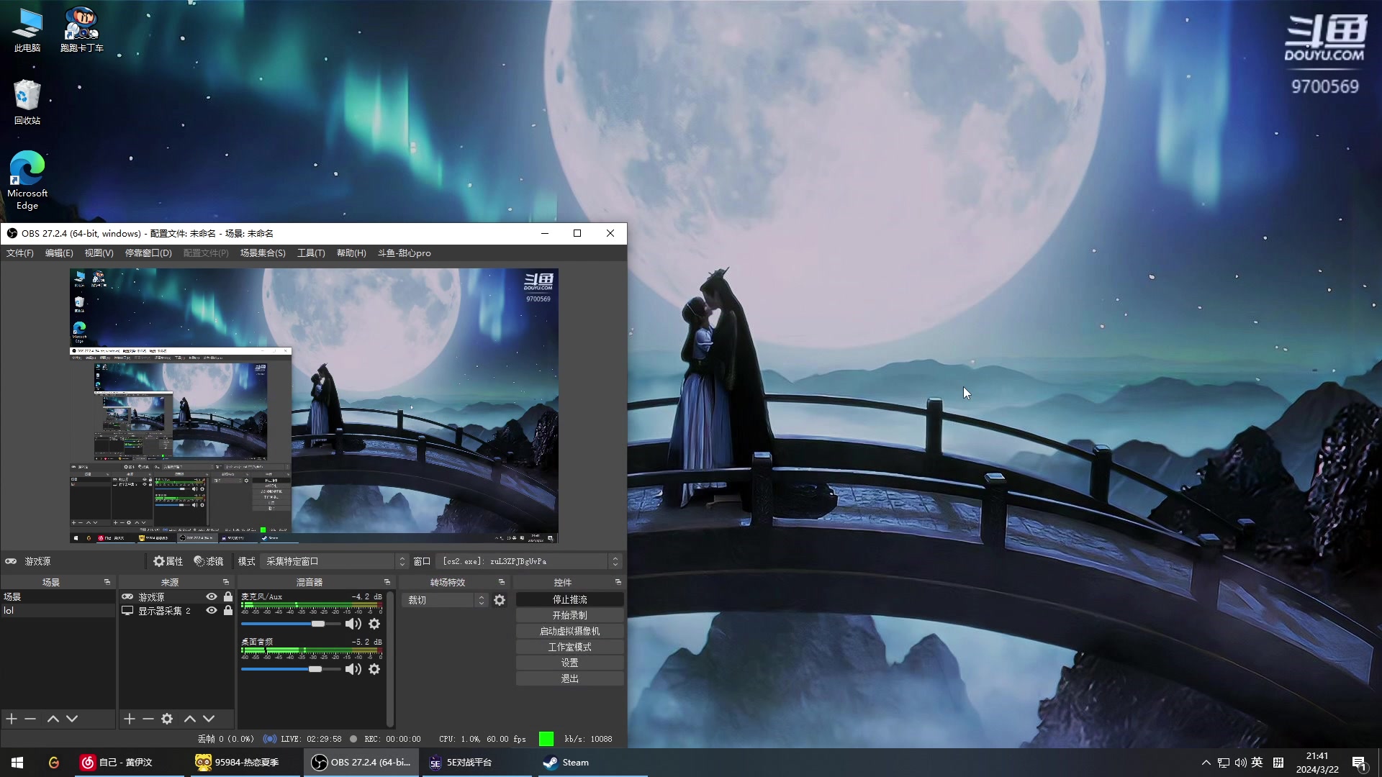Select the lol scene in the list
The image size is (1382, 777).
point(58,610)
